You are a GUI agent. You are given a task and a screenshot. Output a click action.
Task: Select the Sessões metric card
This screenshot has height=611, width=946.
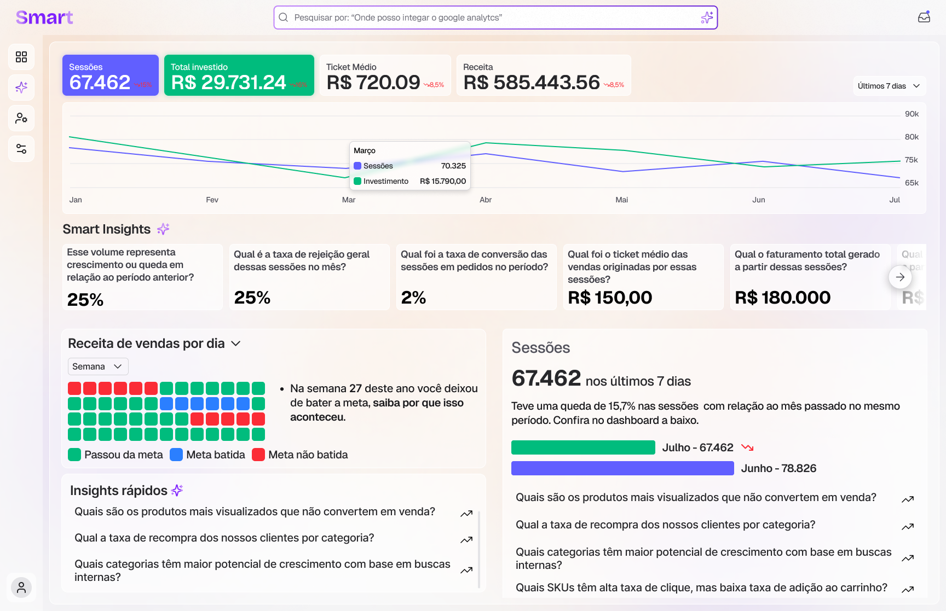(111, 75)
